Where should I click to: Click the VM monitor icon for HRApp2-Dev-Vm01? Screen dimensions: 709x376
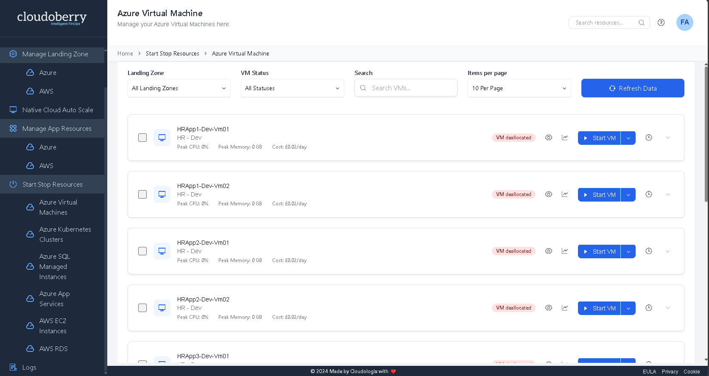tap(162, 251)
